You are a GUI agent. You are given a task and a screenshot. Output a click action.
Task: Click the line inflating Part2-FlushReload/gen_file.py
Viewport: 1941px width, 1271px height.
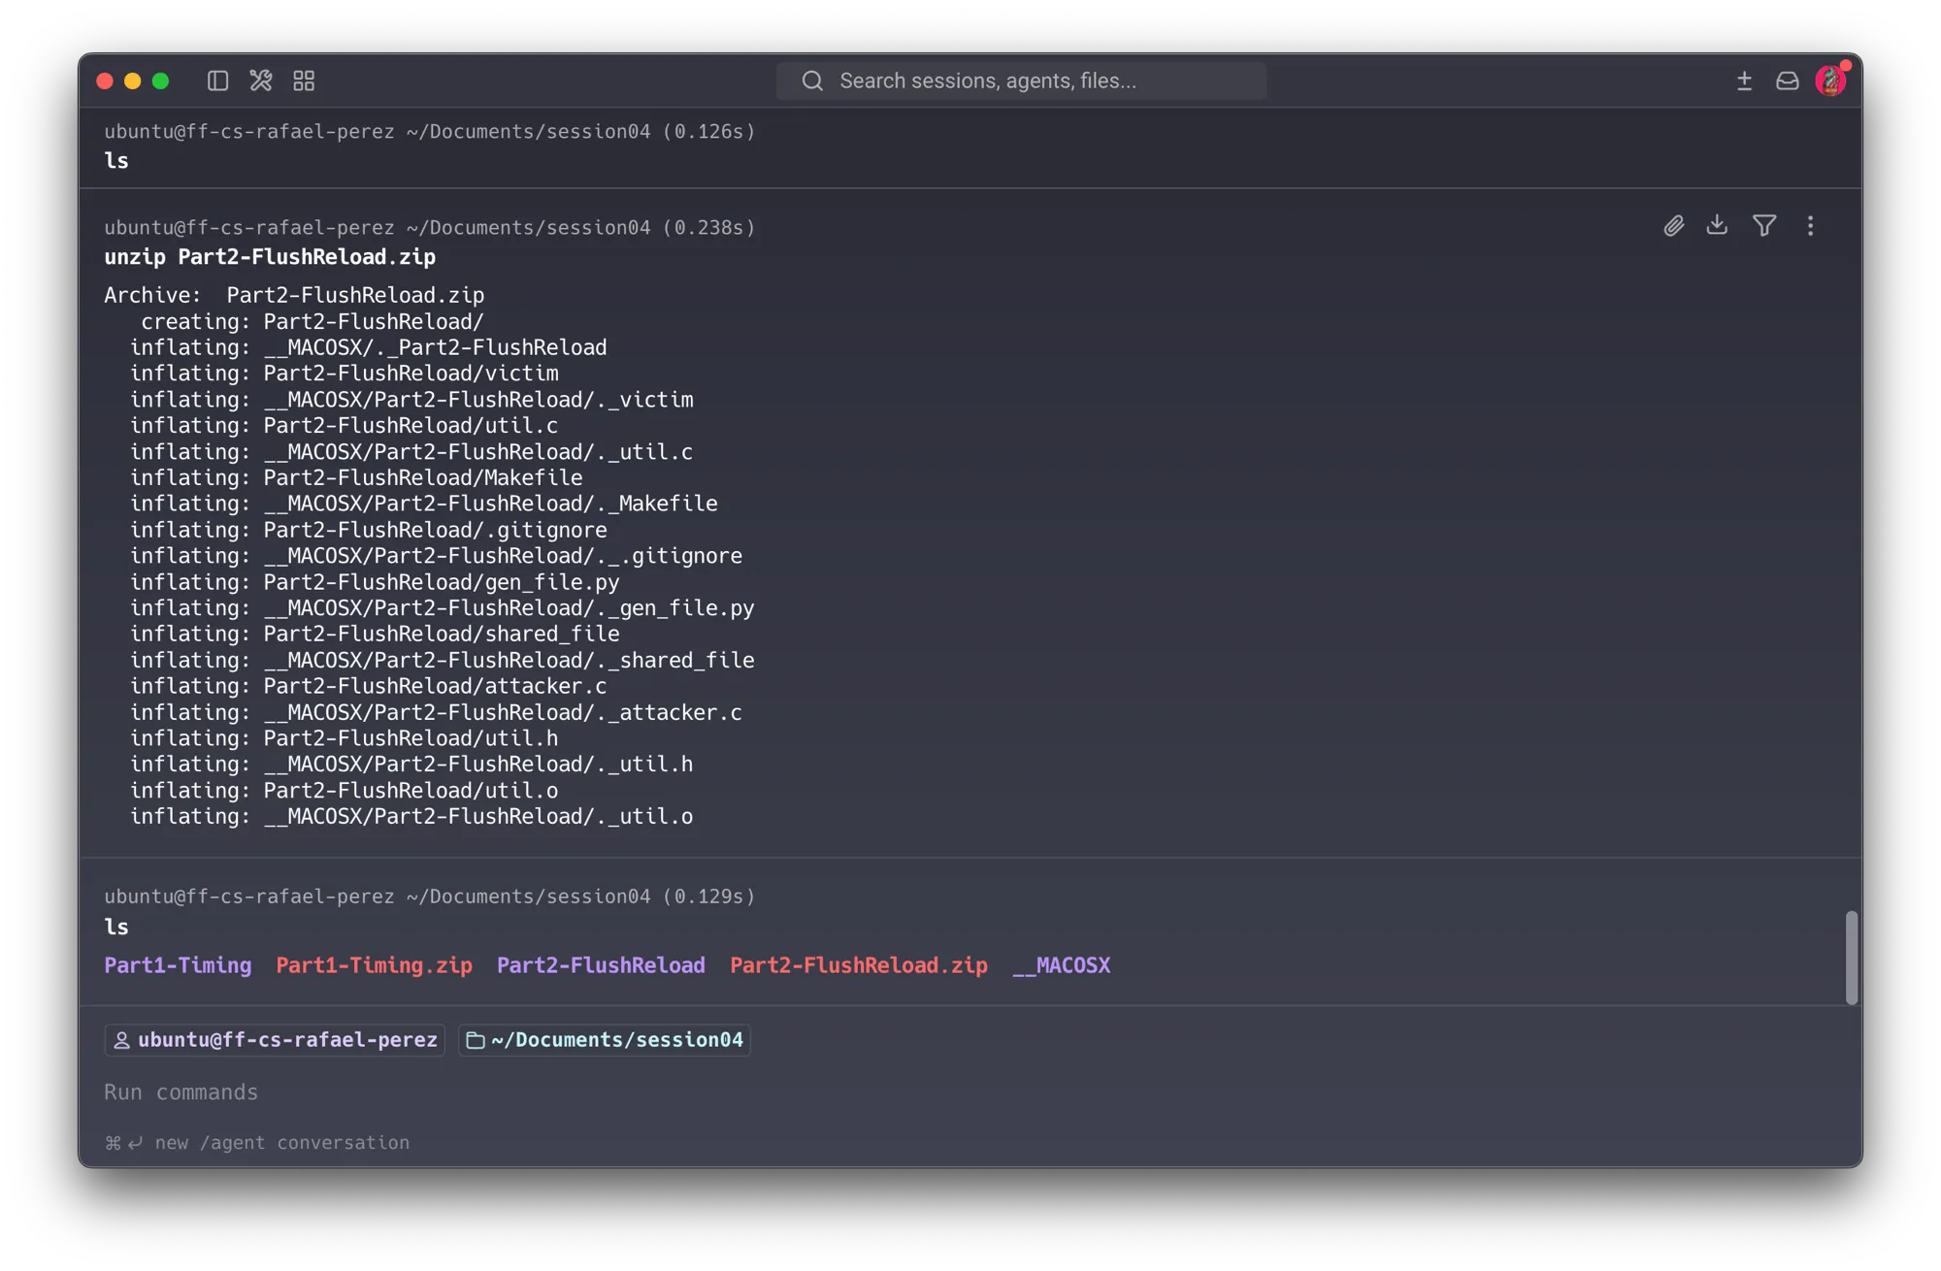click(x=375, y=582)
